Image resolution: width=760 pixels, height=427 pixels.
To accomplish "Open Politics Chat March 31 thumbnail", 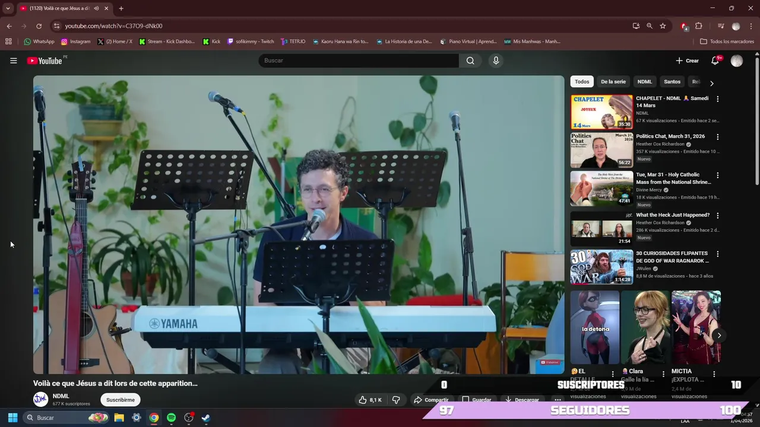I will click(x=601, y=150).
